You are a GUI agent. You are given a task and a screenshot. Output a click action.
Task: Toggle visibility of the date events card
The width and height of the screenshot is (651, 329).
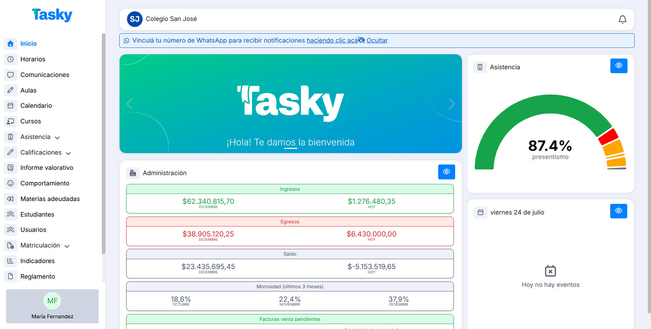point(619,211)
